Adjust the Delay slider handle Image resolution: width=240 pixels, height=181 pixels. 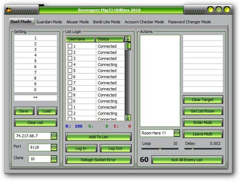coord(192,149)
